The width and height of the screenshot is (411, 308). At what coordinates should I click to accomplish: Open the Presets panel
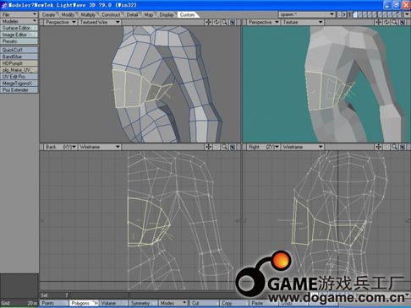(19, 41)
